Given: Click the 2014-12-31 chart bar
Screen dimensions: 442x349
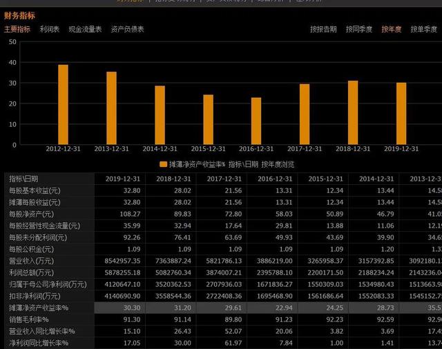Looking at the screenshot, I should tap(160, 115).
